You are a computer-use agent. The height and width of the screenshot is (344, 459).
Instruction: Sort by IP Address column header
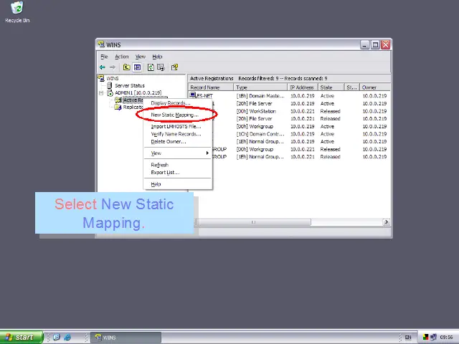click(303, 87)
